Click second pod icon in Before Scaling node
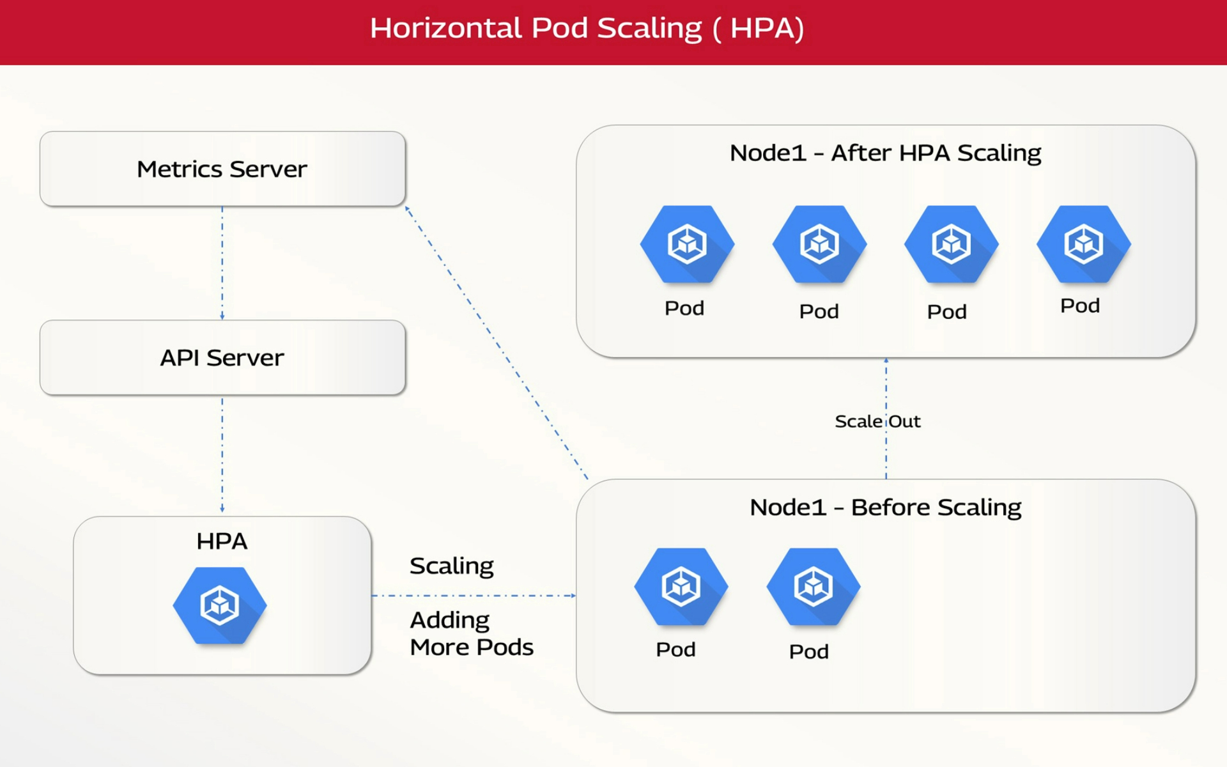Viewport: 1227px width, 767px height. click(x=814, y=586)
